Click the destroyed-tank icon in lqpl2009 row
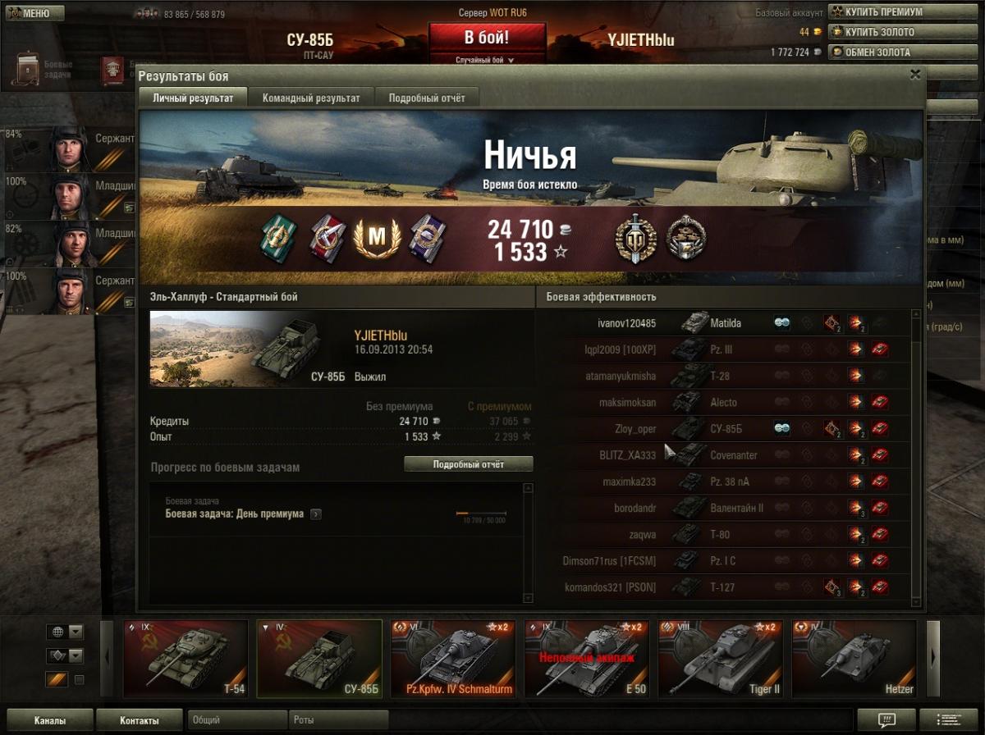Image resolution: width=985 pixels, height=735 pixels. tap(880, 349)
